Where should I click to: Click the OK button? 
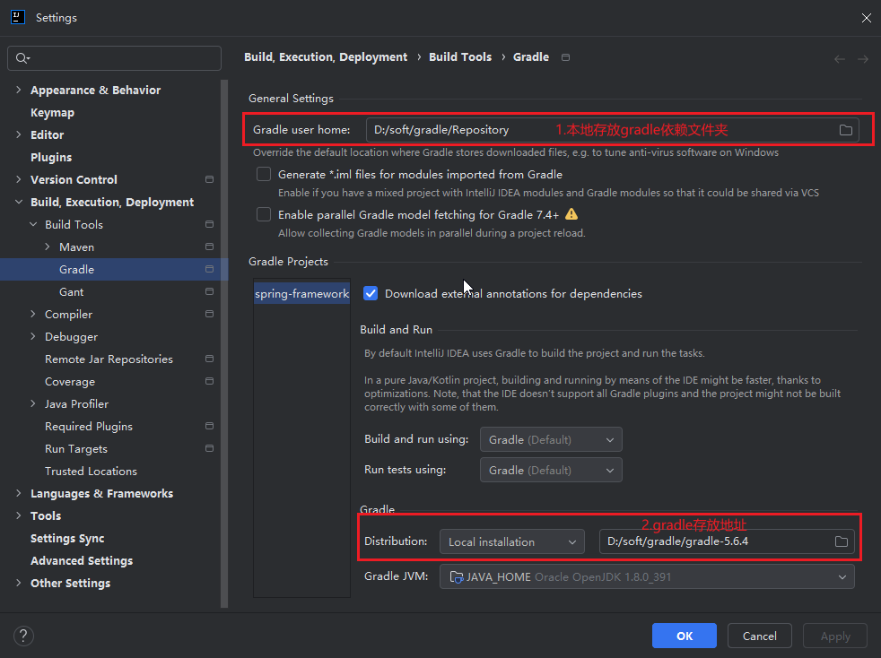pos(685,636)
